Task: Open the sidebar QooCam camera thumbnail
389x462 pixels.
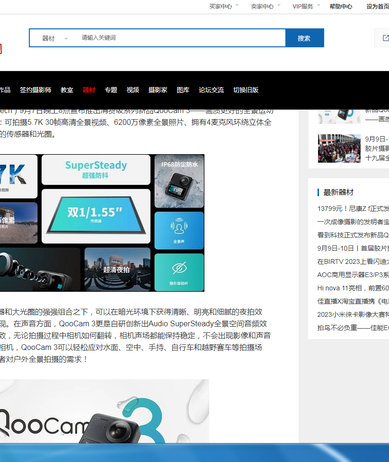Action: (339, 117)
